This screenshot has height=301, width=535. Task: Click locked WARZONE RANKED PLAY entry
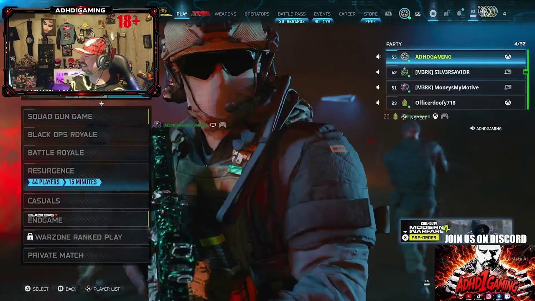point(86,237)
